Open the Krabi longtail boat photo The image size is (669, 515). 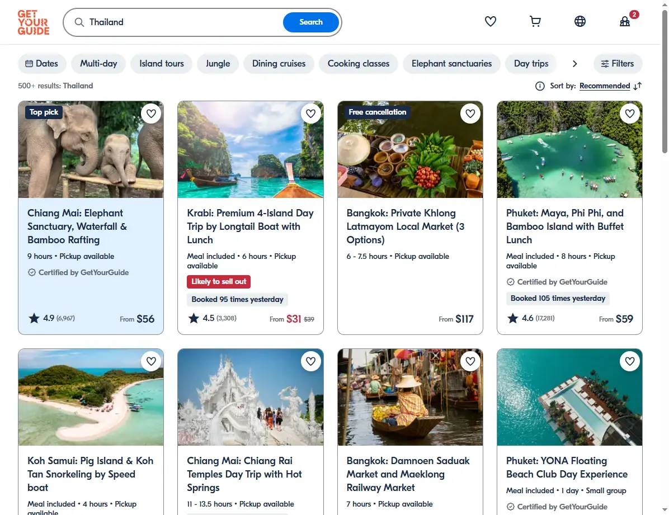251,150
